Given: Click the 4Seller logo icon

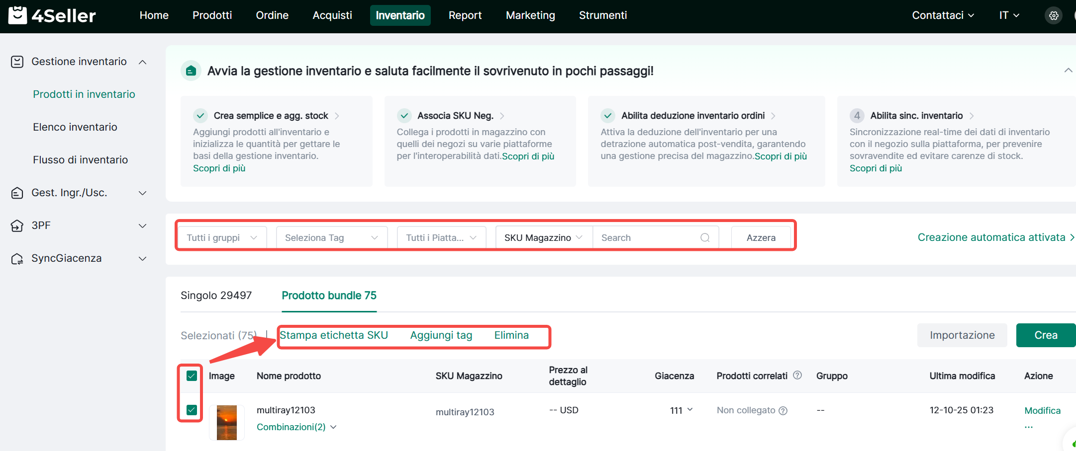Looking at the screenshot, I should click(x=18, y=15).
